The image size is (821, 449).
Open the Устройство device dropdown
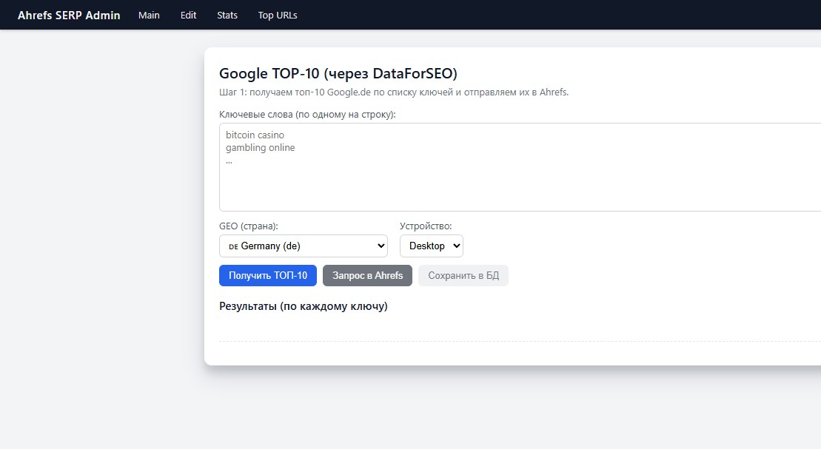[431, 245]
